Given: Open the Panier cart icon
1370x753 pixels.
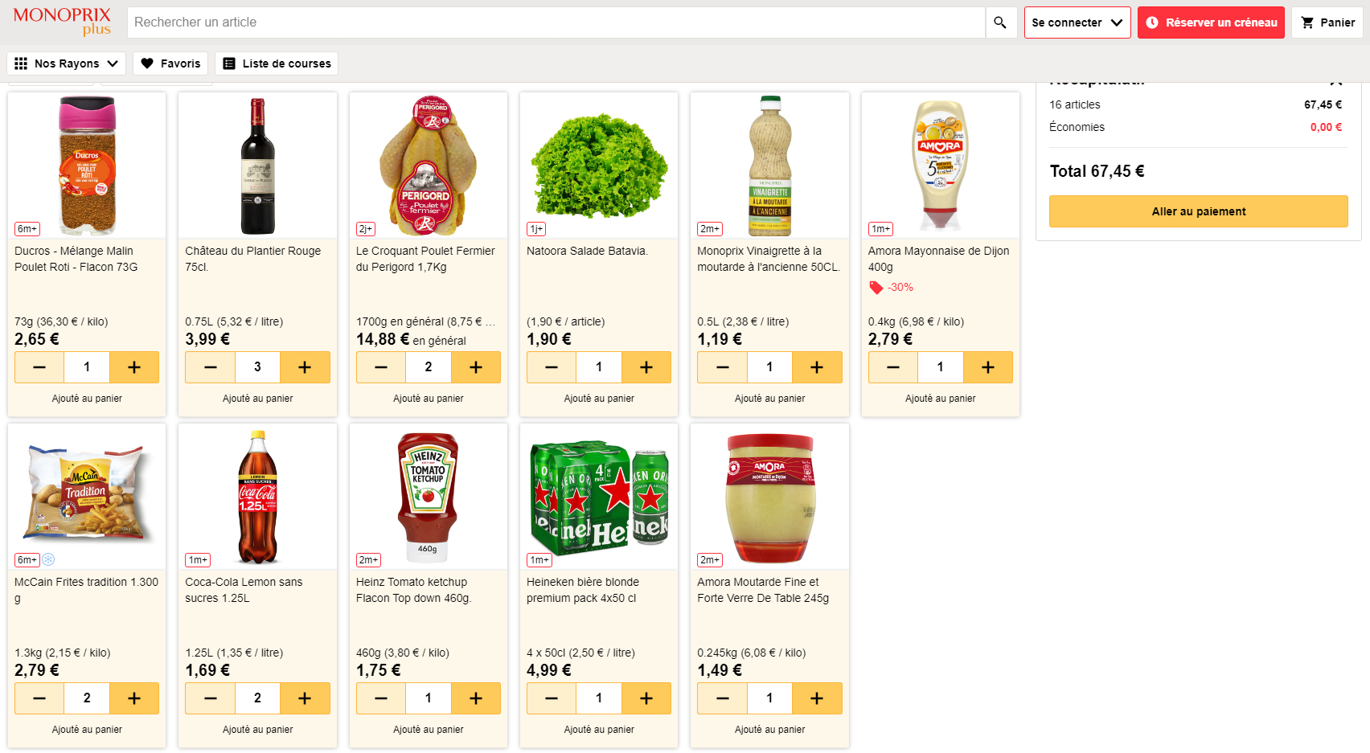Looking at the screenshot, I should 1308,23.
